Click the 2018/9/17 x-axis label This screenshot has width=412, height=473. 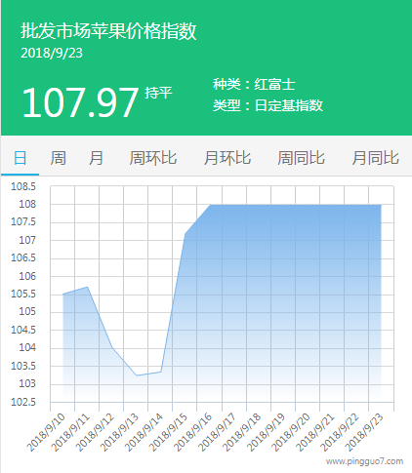pos(217,432)
